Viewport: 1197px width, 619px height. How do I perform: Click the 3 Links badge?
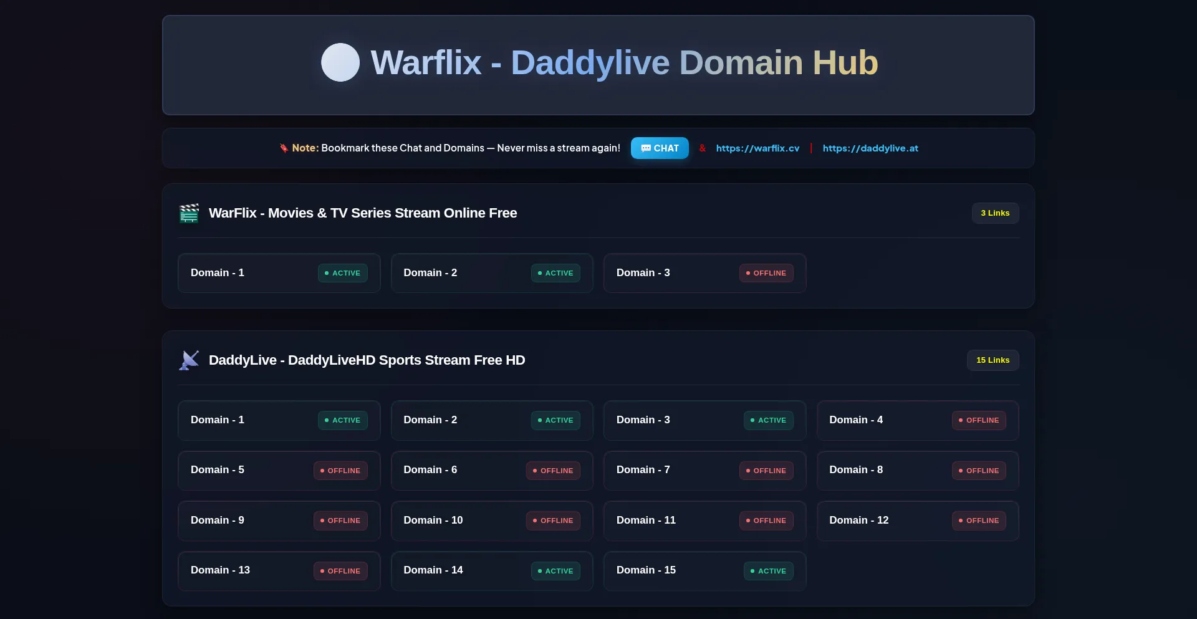coord(995,213)
